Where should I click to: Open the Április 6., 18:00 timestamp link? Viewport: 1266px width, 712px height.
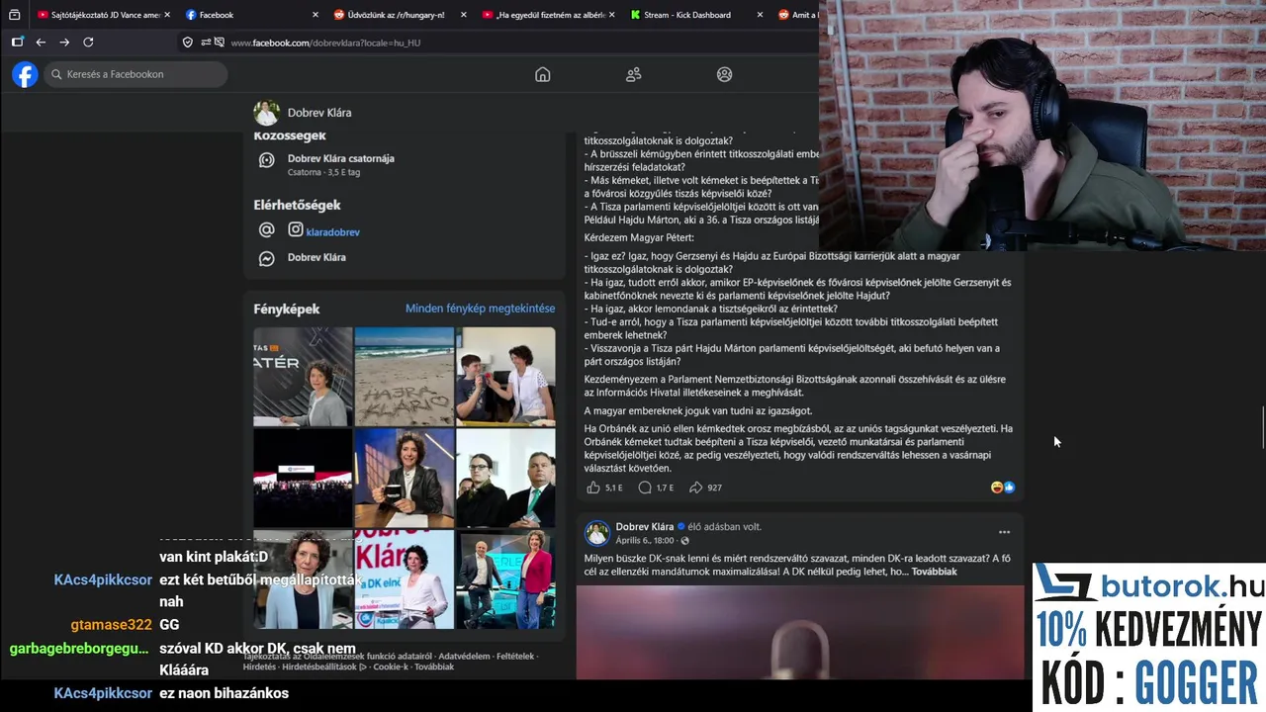(645, 541)
